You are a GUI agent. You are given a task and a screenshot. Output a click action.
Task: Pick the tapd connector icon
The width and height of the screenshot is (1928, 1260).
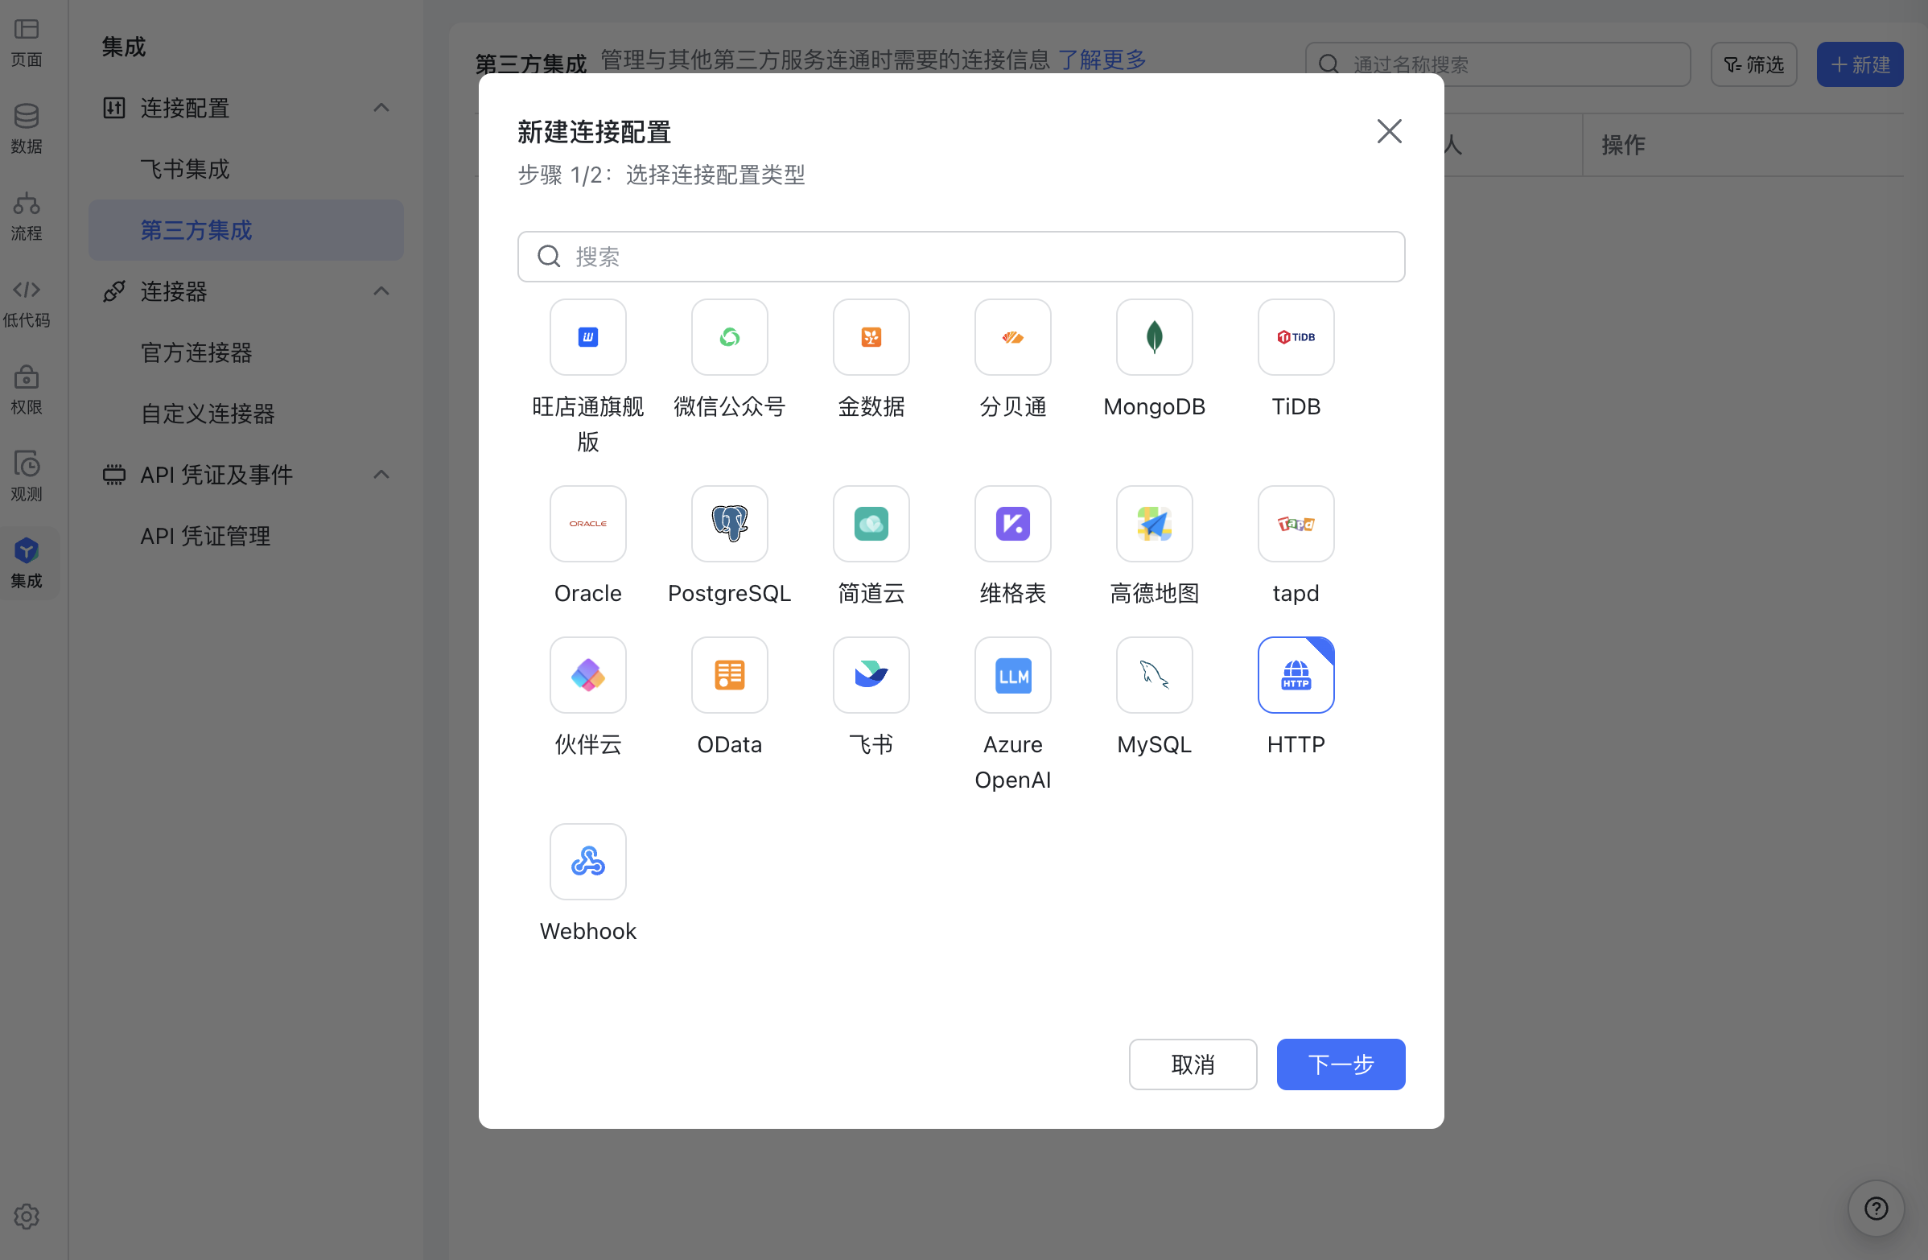1296,524
